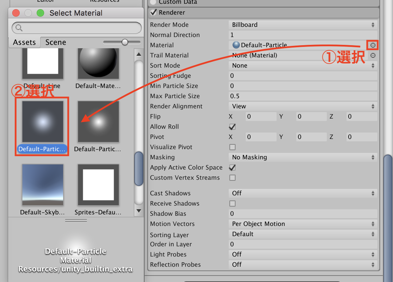The image size is (393, 282).
Task: Switch to the Scene tab
Action: tap(56, 42)
